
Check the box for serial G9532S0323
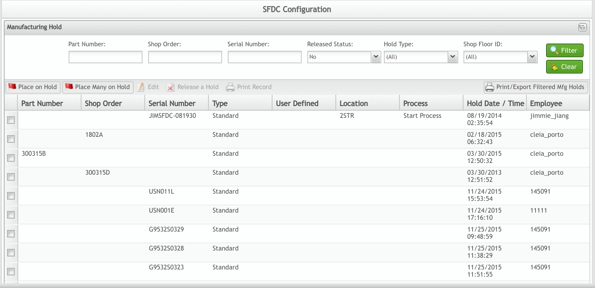(11, 272)
